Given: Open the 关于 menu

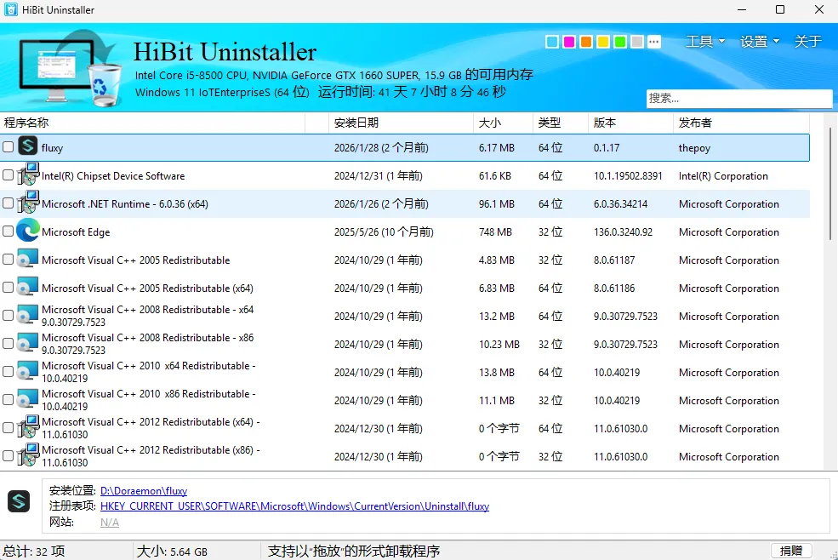Looking at the screenshot, I should tap(807, 41).
